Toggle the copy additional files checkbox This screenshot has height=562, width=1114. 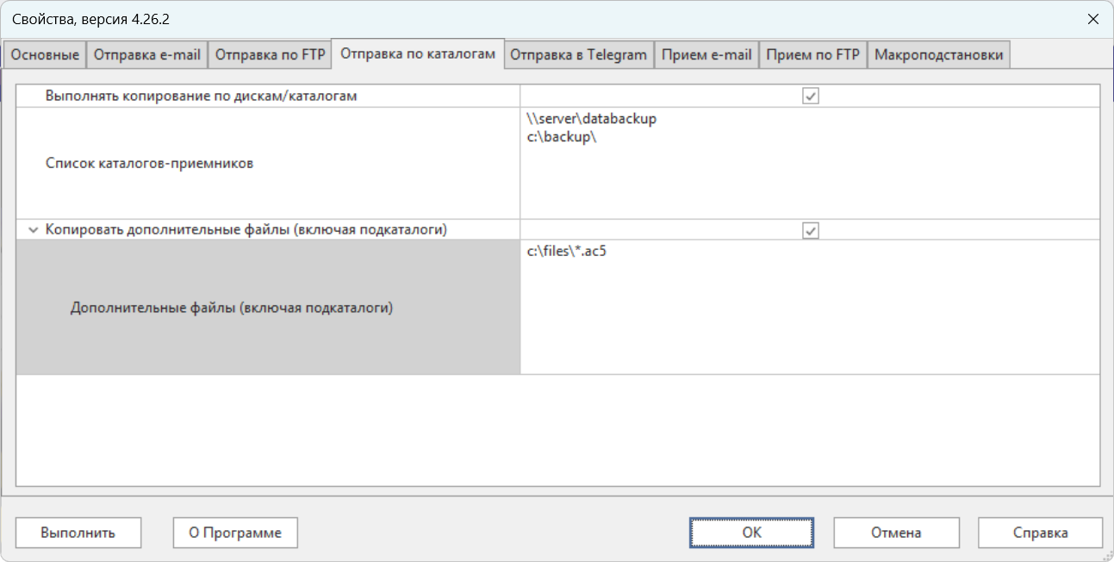coord(810,230)
